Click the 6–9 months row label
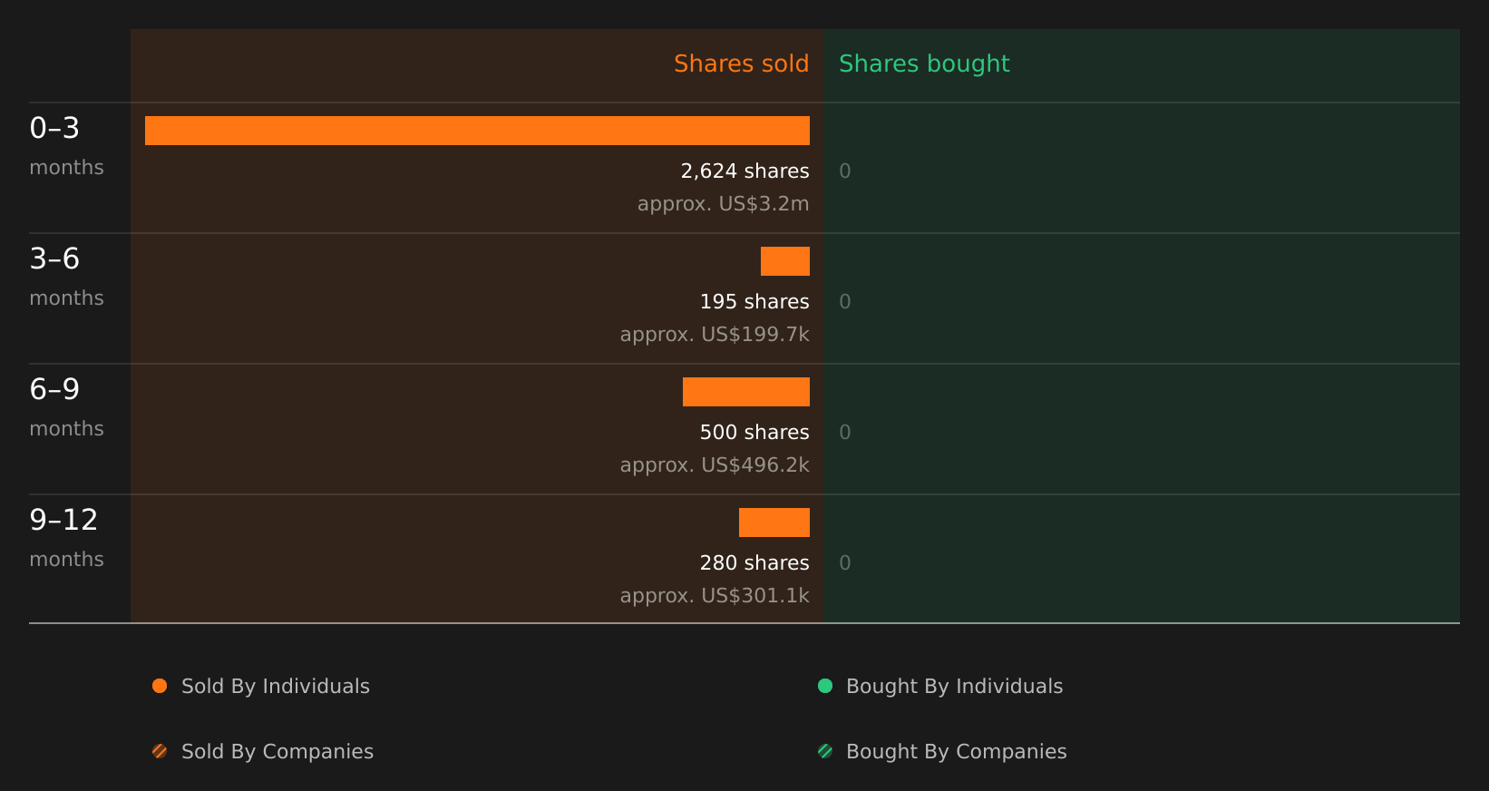Viewport: 1489px width, 791px height. pos(66,407)
